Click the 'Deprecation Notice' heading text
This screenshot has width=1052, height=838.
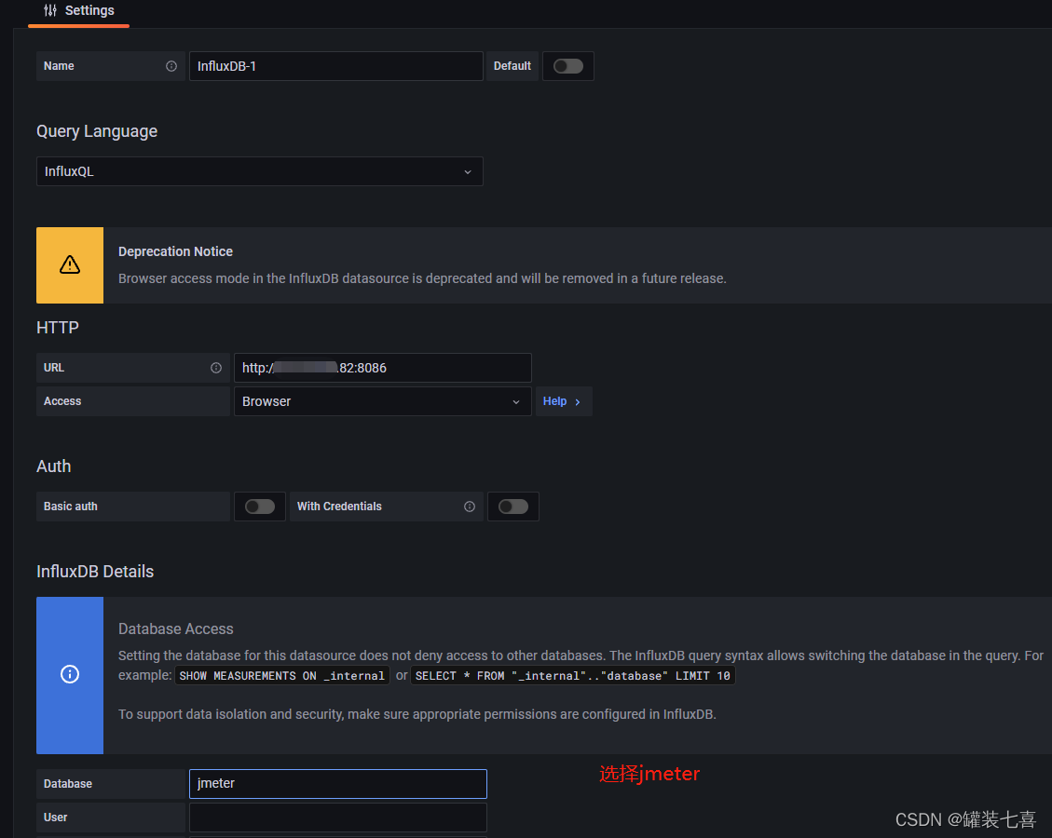pos(176,252)
